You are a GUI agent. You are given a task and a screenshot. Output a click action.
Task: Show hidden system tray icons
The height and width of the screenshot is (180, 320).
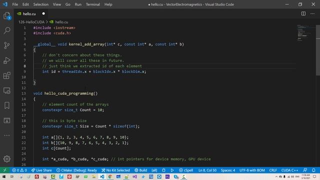point(276,176)
